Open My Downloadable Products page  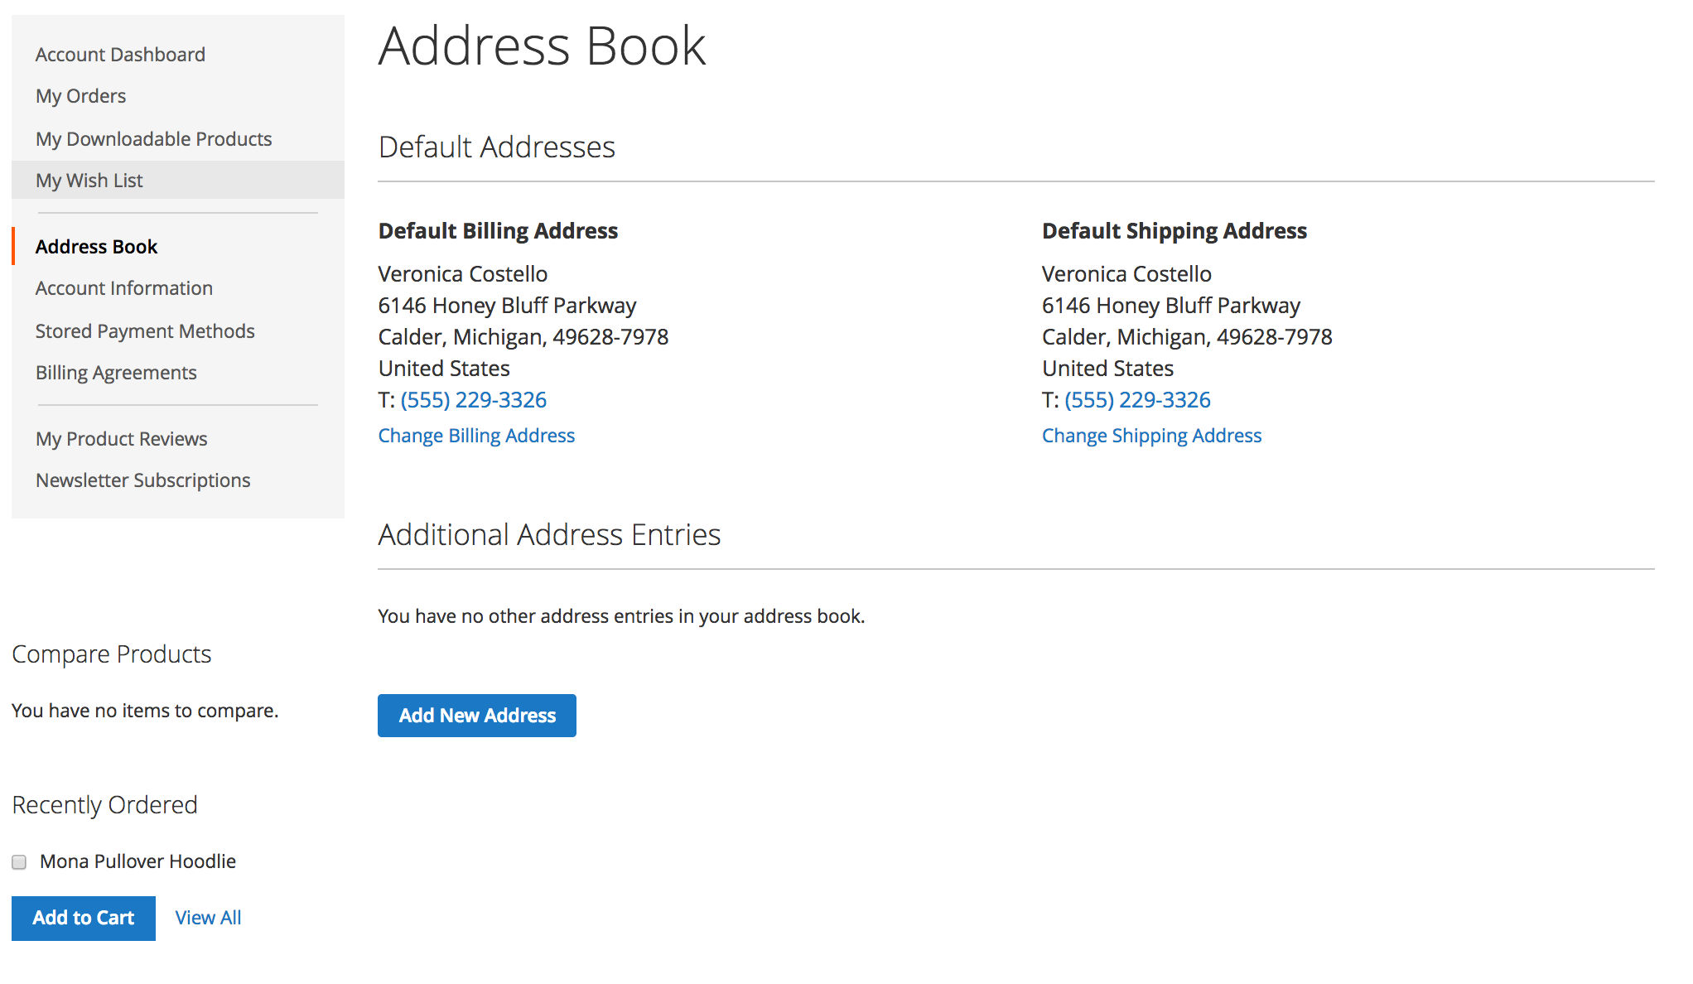154,138
